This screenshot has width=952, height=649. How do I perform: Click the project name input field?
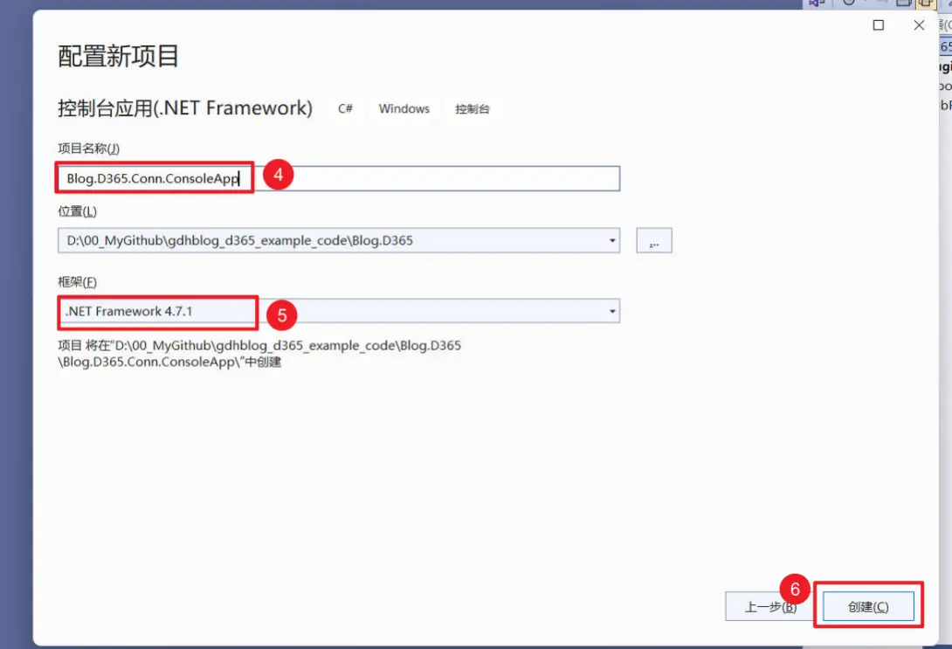[437, 178]
